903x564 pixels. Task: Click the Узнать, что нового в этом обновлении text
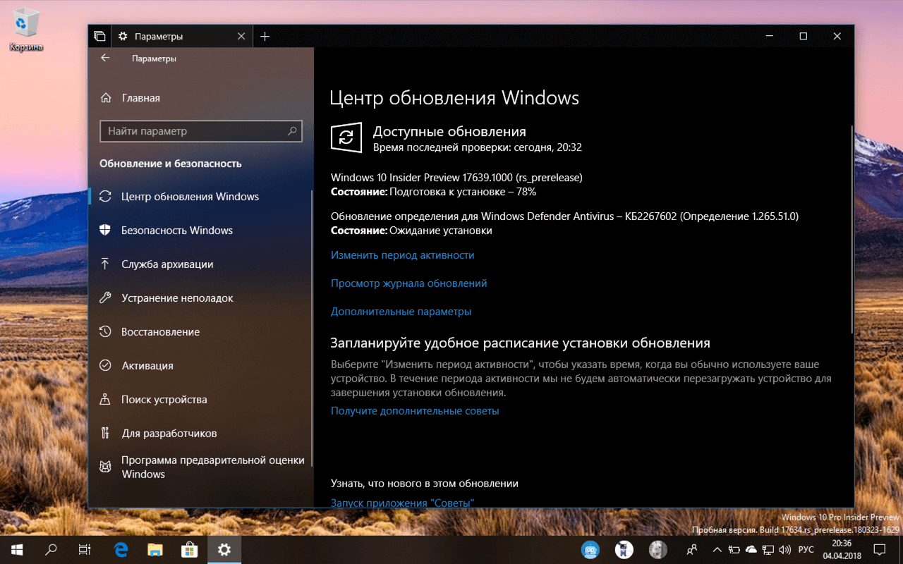click(425, 484)
